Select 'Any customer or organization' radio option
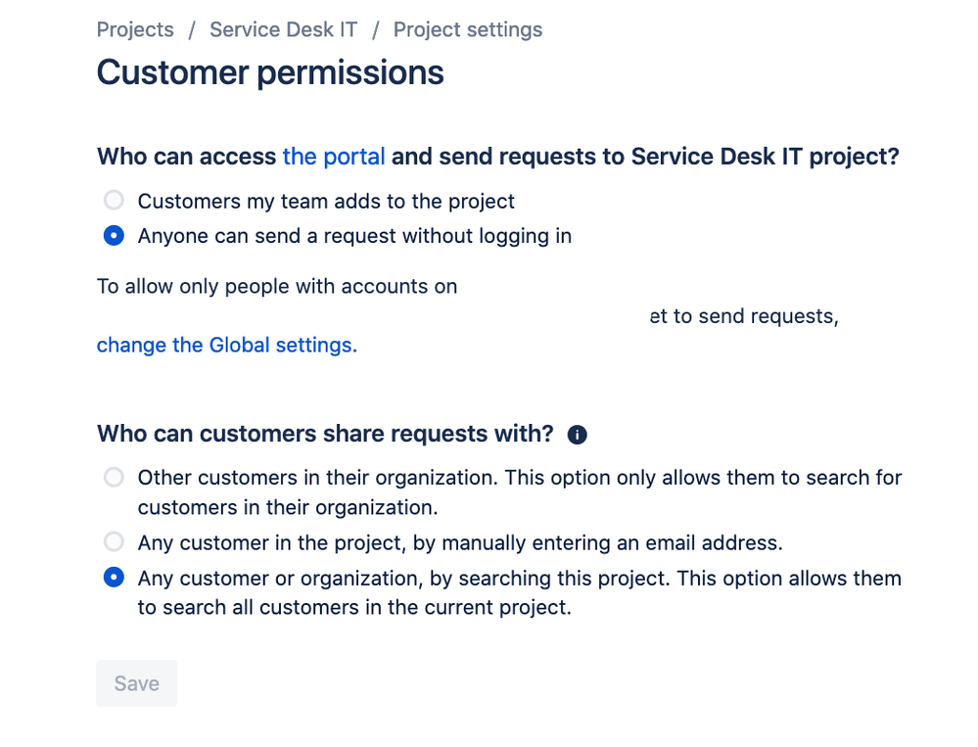 [114, 578]
